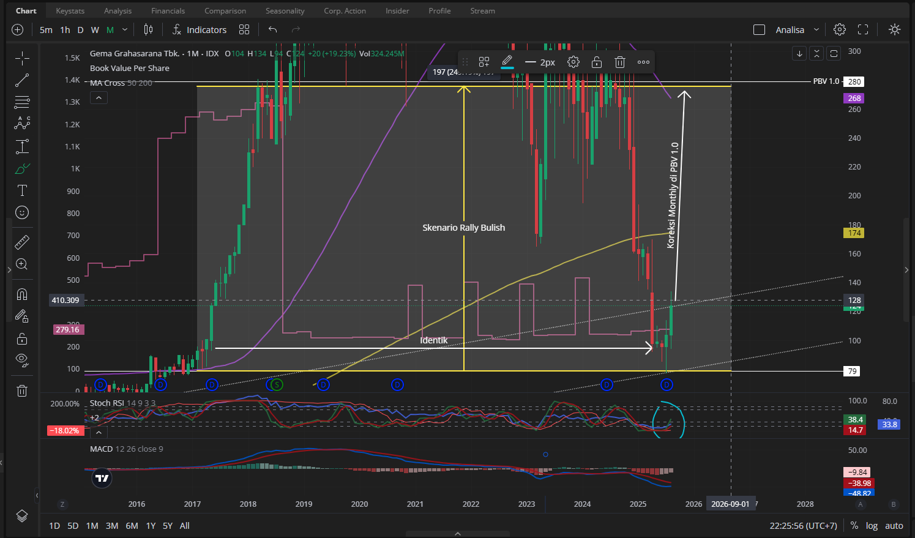Open the time zone clock setting
The image size is (915, 538).
[x=804, y=526]
